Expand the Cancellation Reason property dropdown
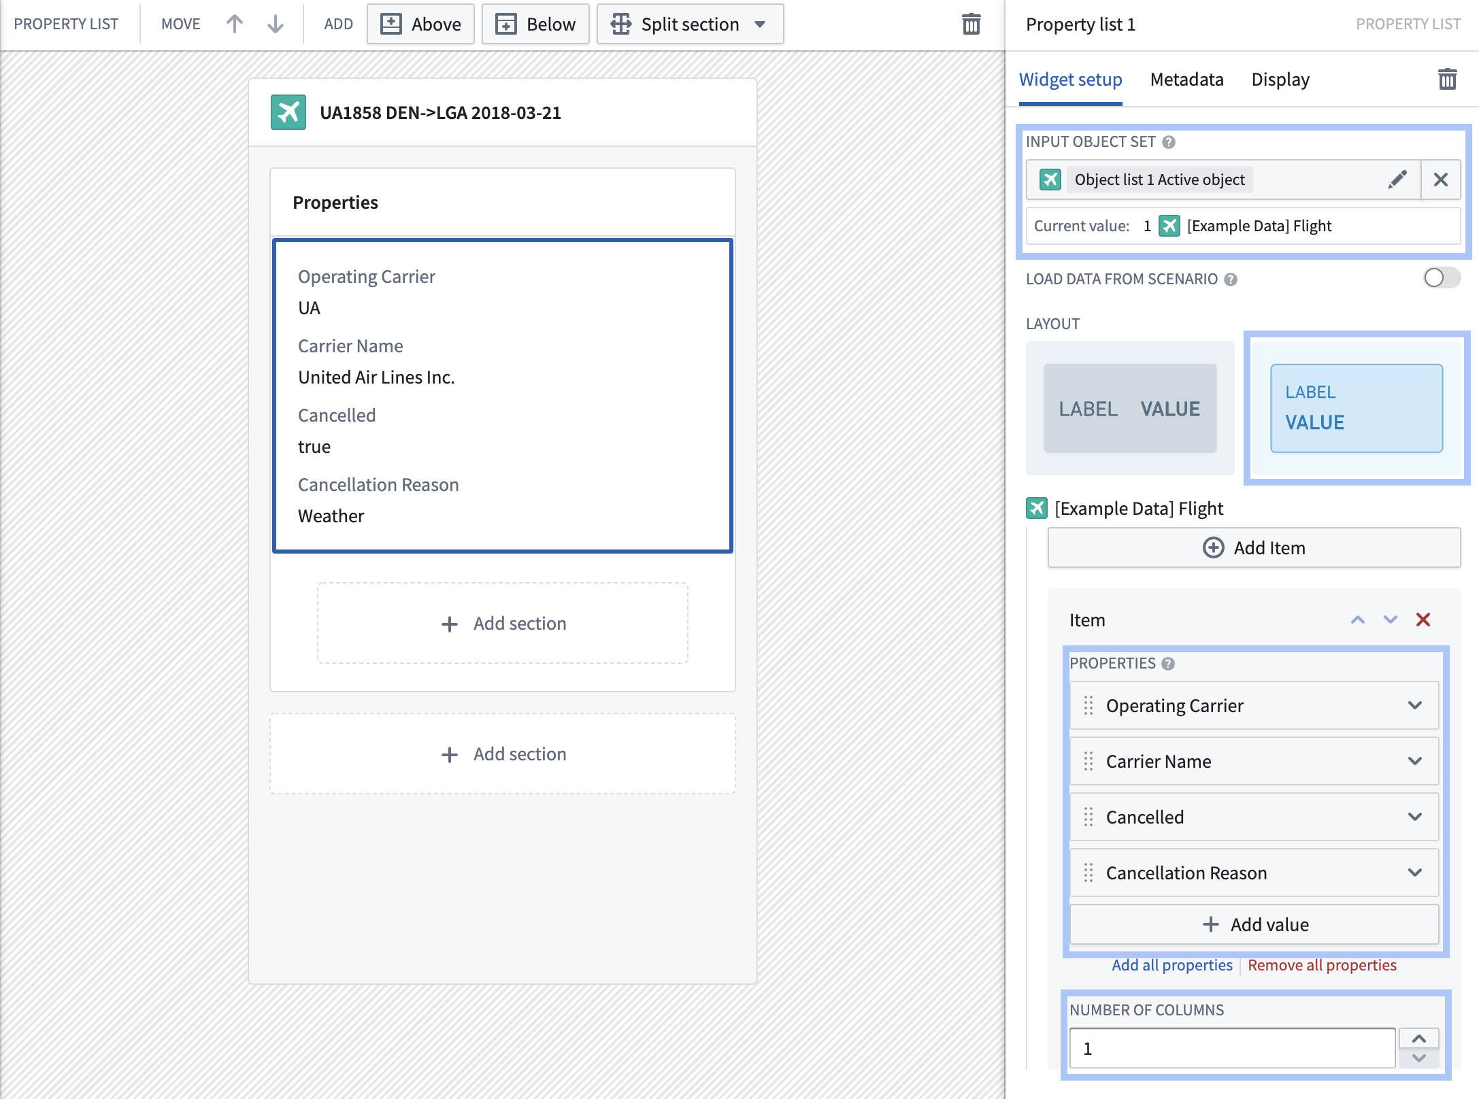The height and width of the screenshot is (1099, 1479). [1415, 873]
